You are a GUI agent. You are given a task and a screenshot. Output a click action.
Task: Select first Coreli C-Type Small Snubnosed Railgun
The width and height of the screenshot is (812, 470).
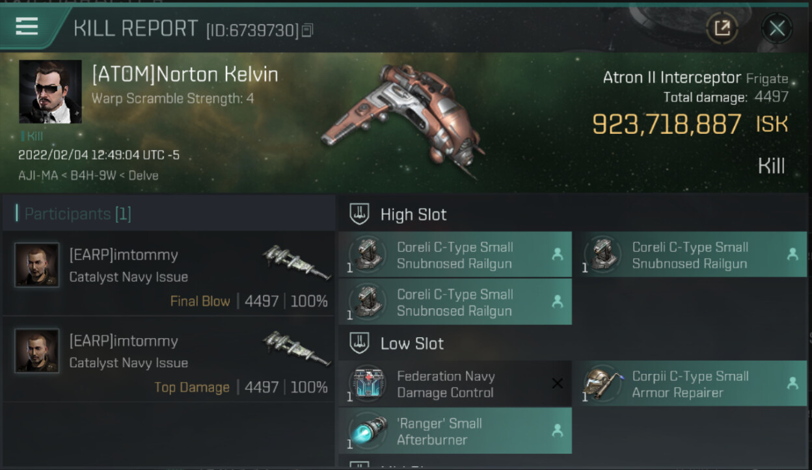[455, 255]
